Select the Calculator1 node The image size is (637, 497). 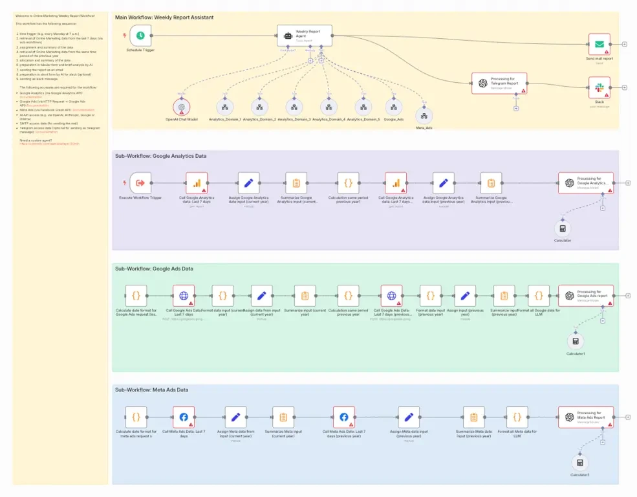point(576,341)
